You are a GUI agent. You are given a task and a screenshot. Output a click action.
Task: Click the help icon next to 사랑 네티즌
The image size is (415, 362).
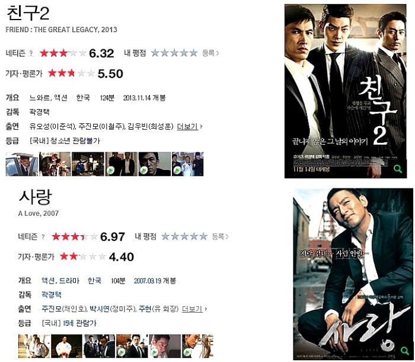(x=43, y=236)
